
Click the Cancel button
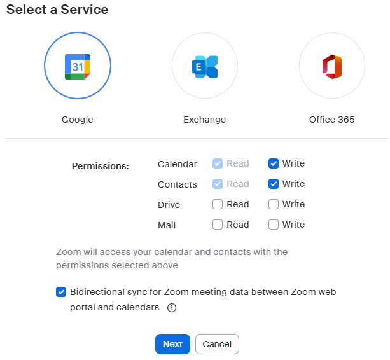217,344
